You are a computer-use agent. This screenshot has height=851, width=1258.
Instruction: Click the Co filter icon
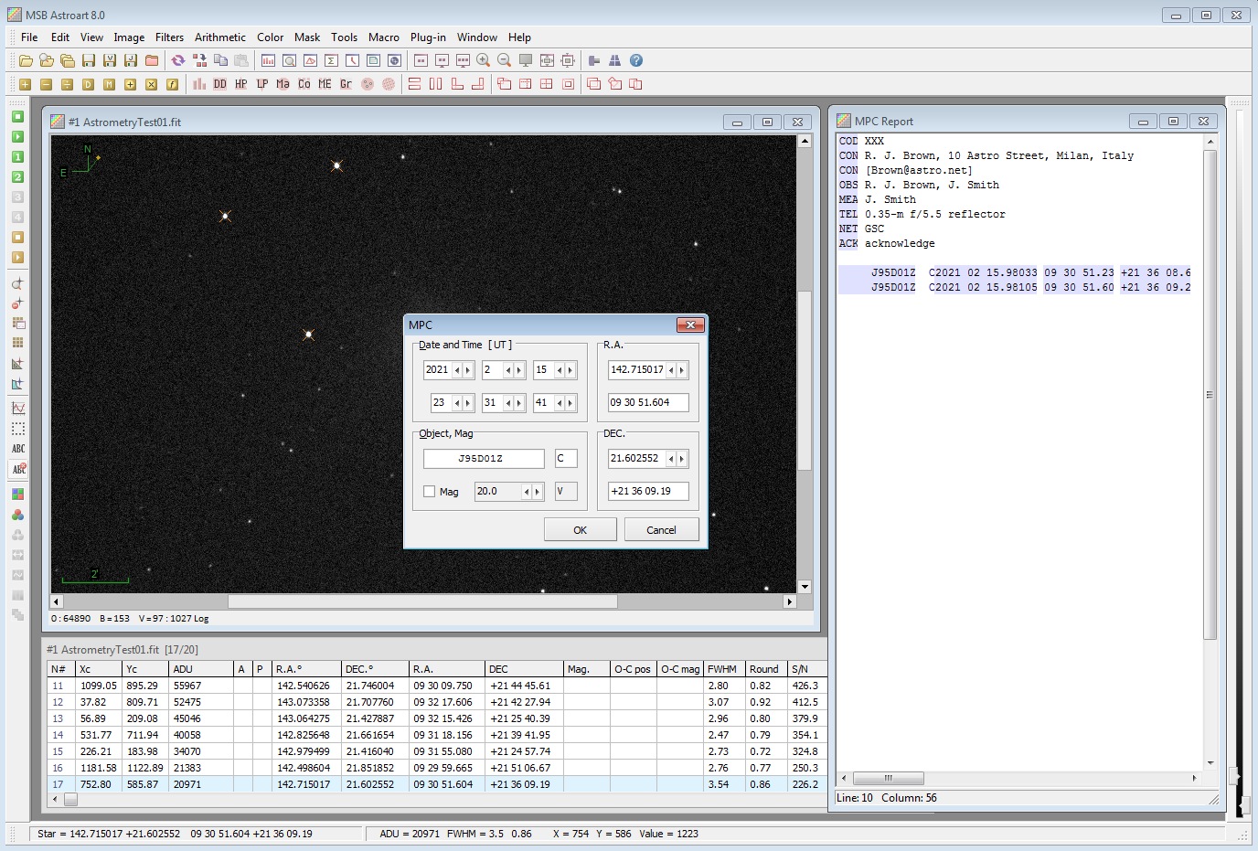click(304, 84)
